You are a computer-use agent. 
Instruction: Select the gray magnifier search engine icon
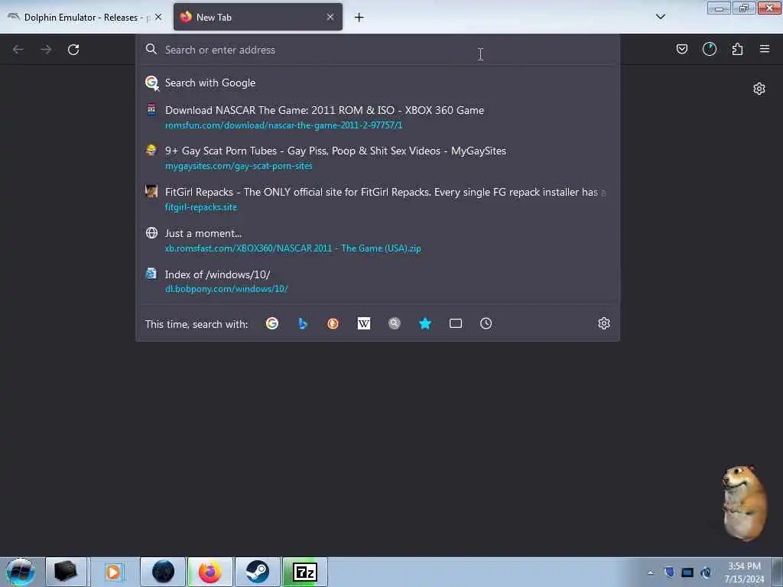395,323
